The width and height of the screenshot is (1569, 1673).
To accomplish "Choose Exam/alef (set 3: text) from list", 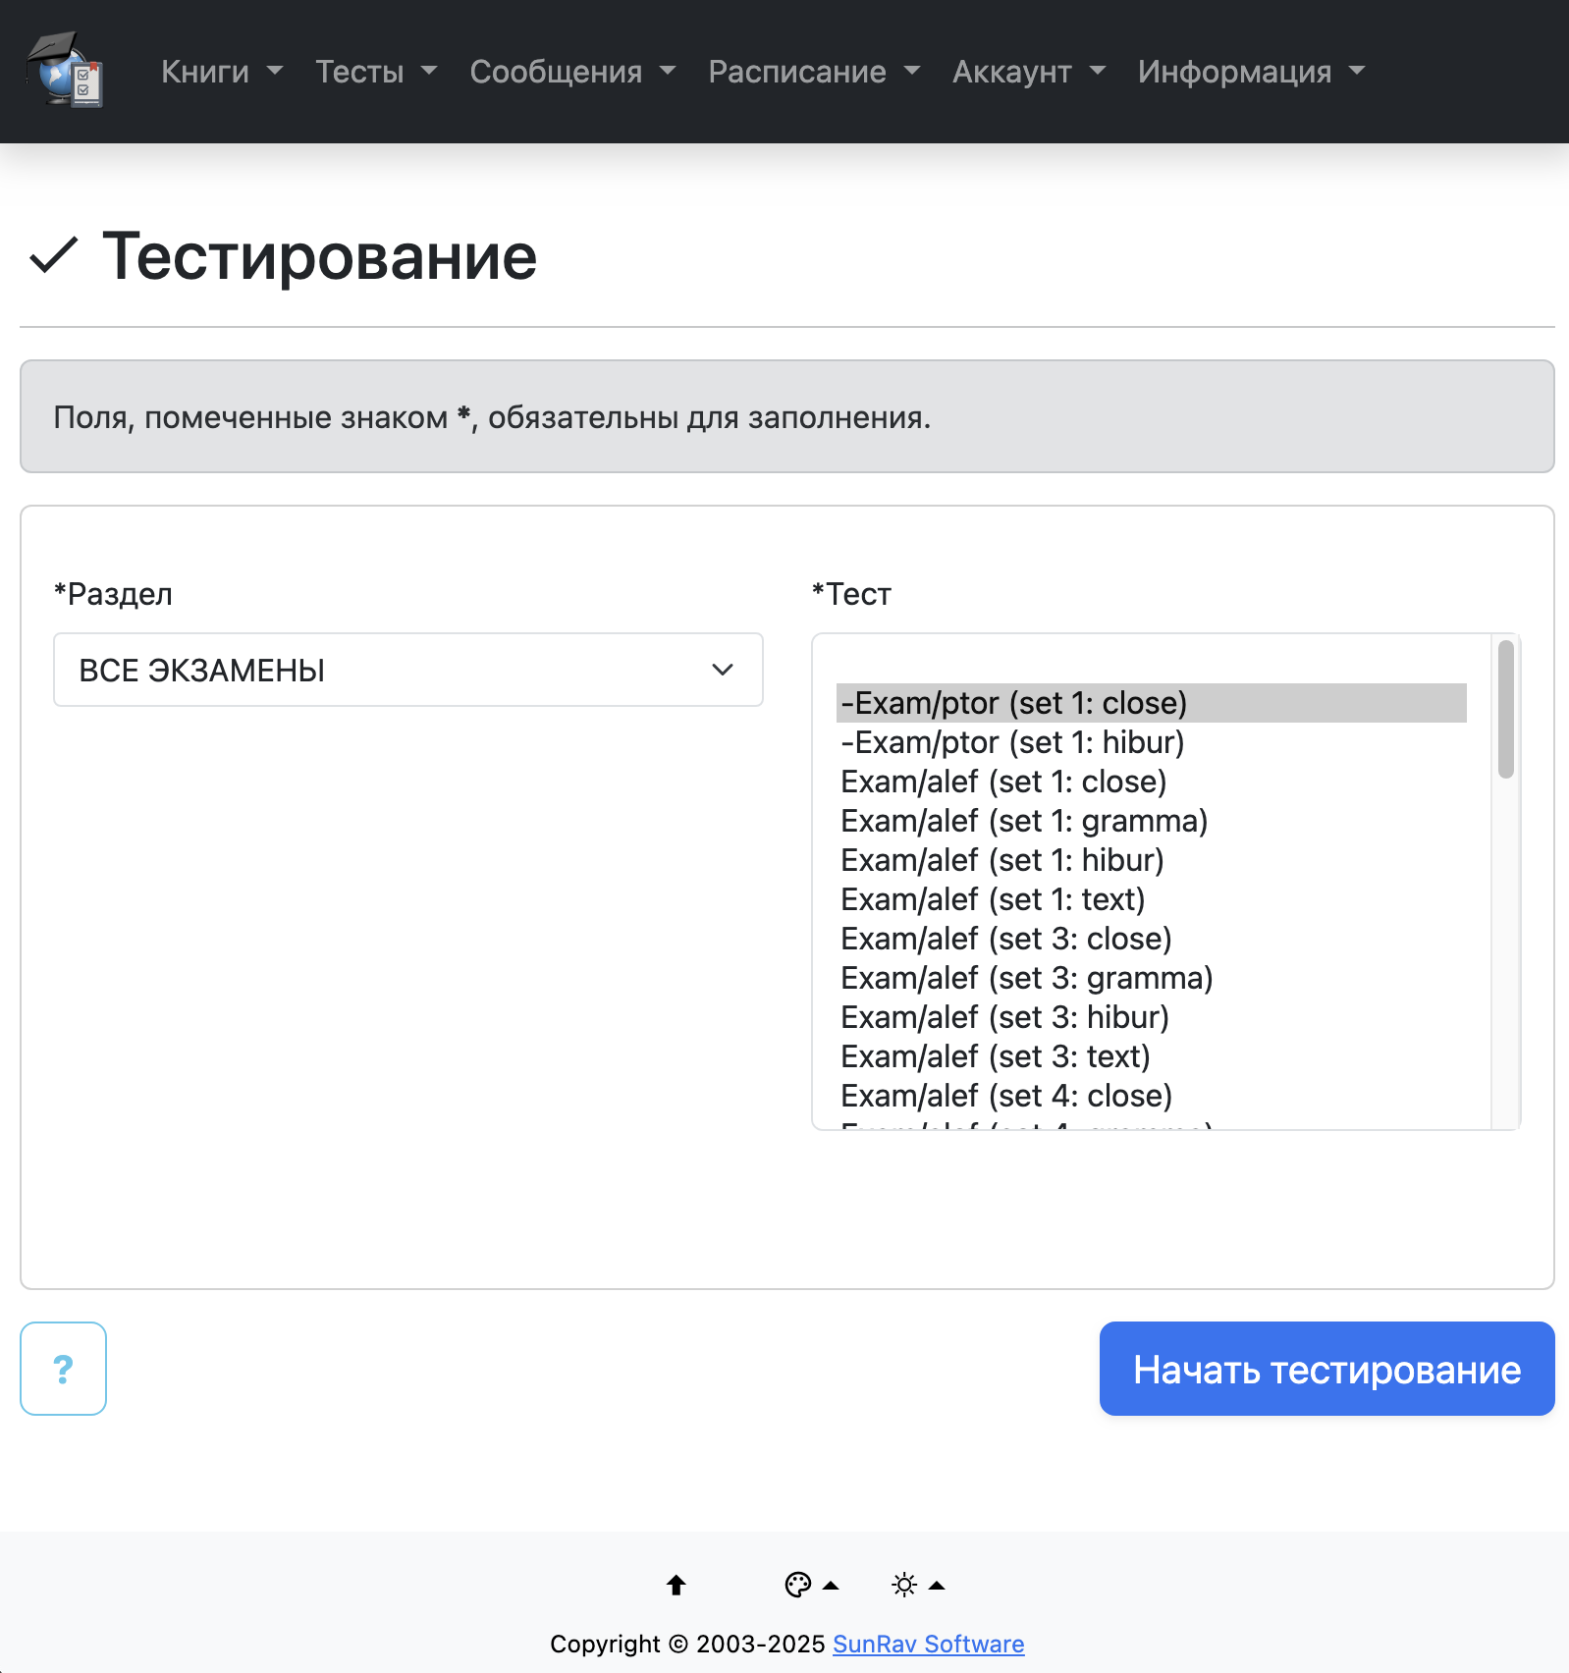I will 996,1056.
